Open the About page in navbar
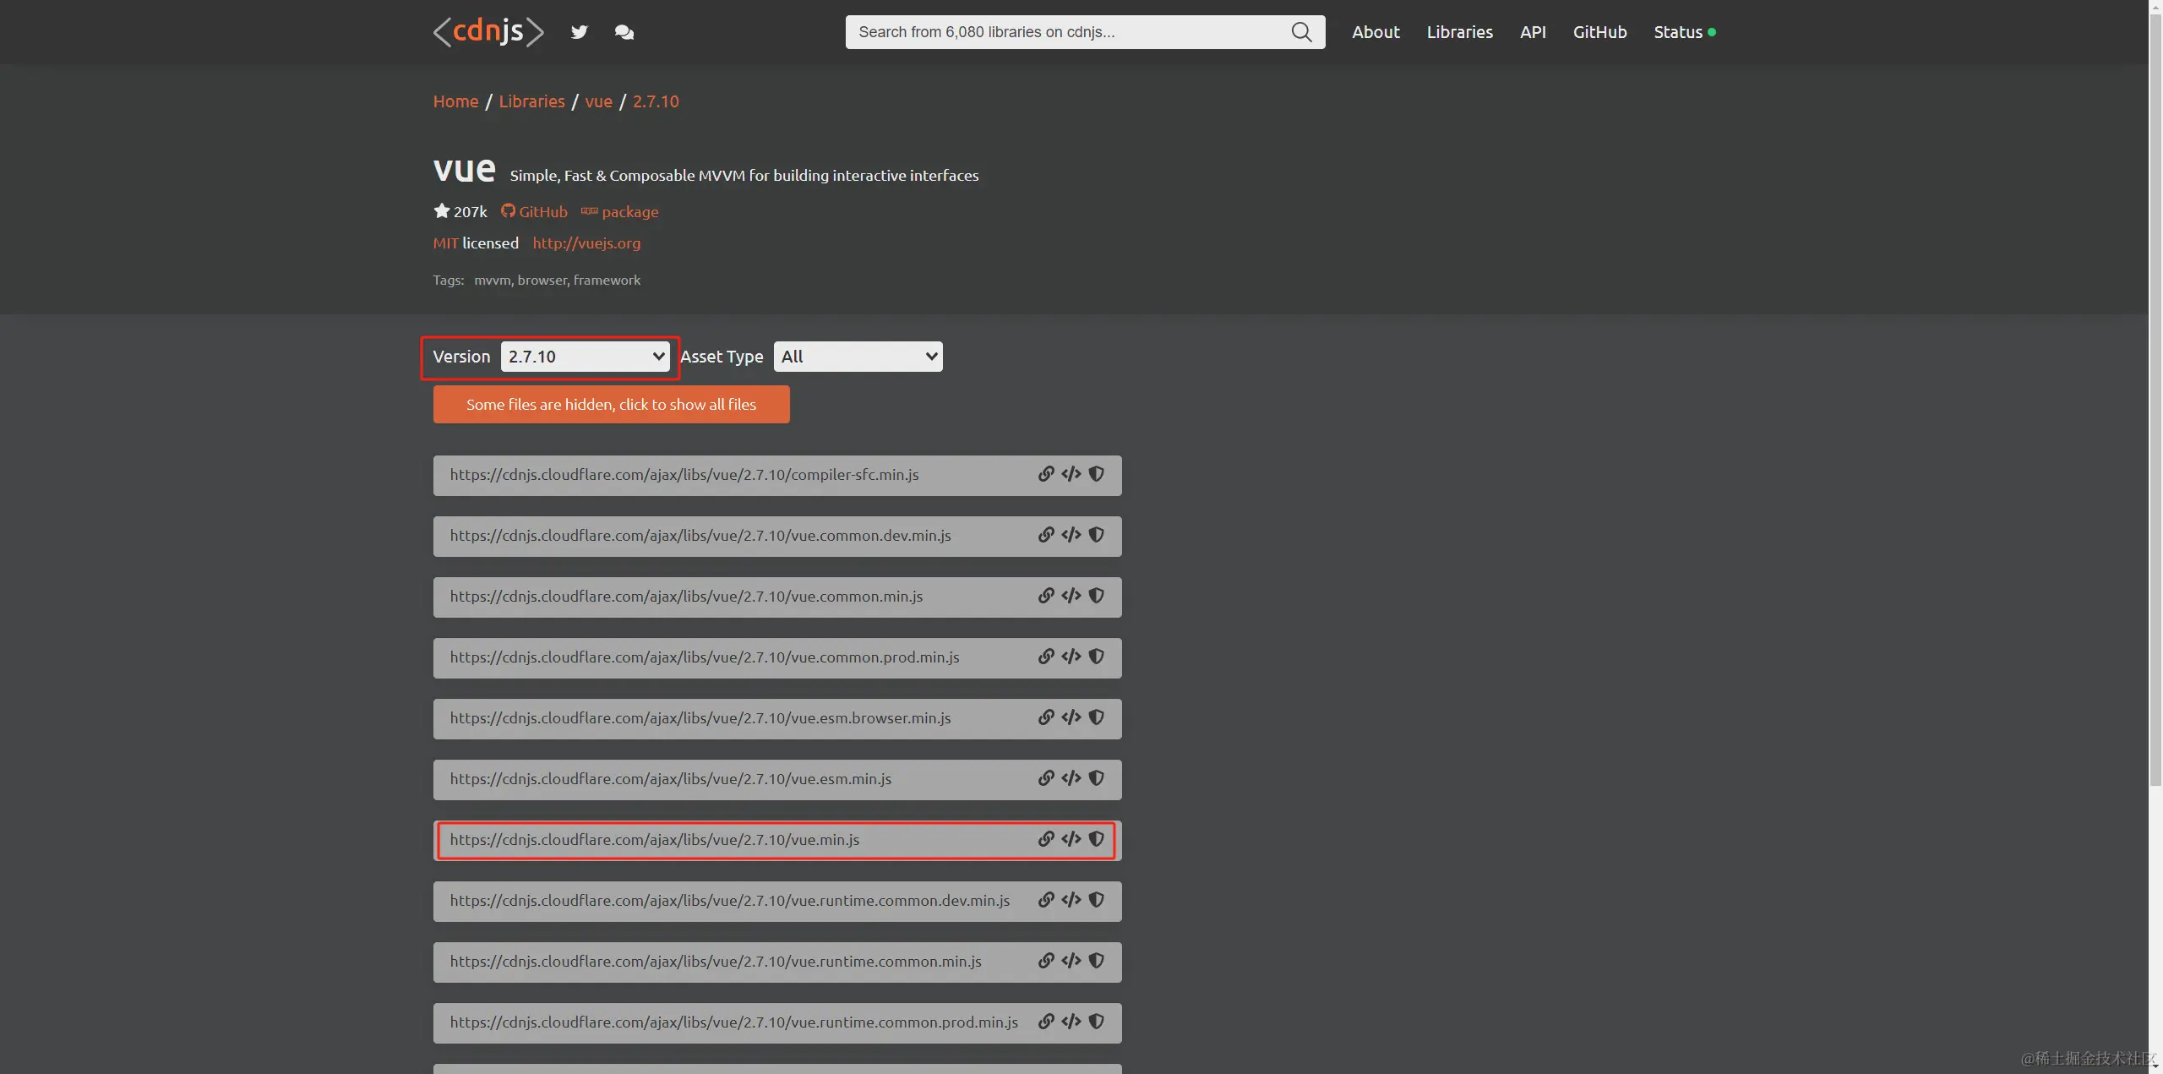Screen dimensions: 2163x1074 1376,32
